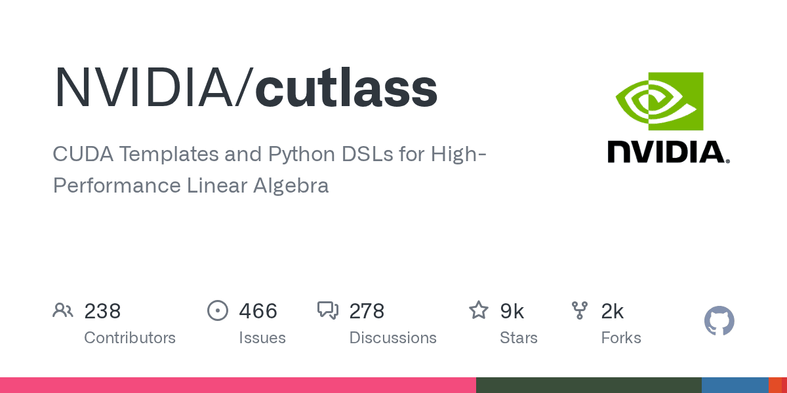Click the blue language bar segment
Viewport: 787px width, 393px height.
[735, 385]
